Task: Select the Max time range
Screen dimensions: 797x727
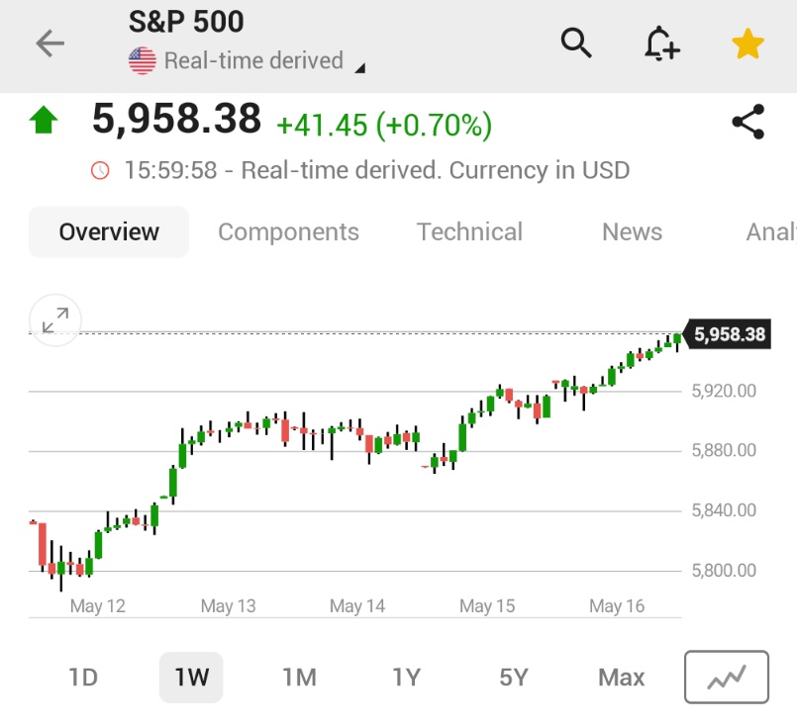Action: pyautogui.click(x=621, y=678)
